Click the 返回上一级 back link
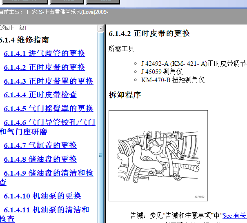Viewport: 247px width, 223px height. click(13, 28)
